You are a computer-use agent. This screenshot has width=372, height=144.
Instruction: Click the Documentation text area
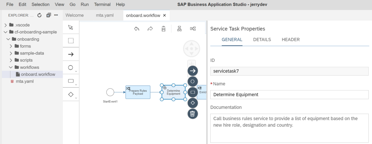tap(289, 128)
